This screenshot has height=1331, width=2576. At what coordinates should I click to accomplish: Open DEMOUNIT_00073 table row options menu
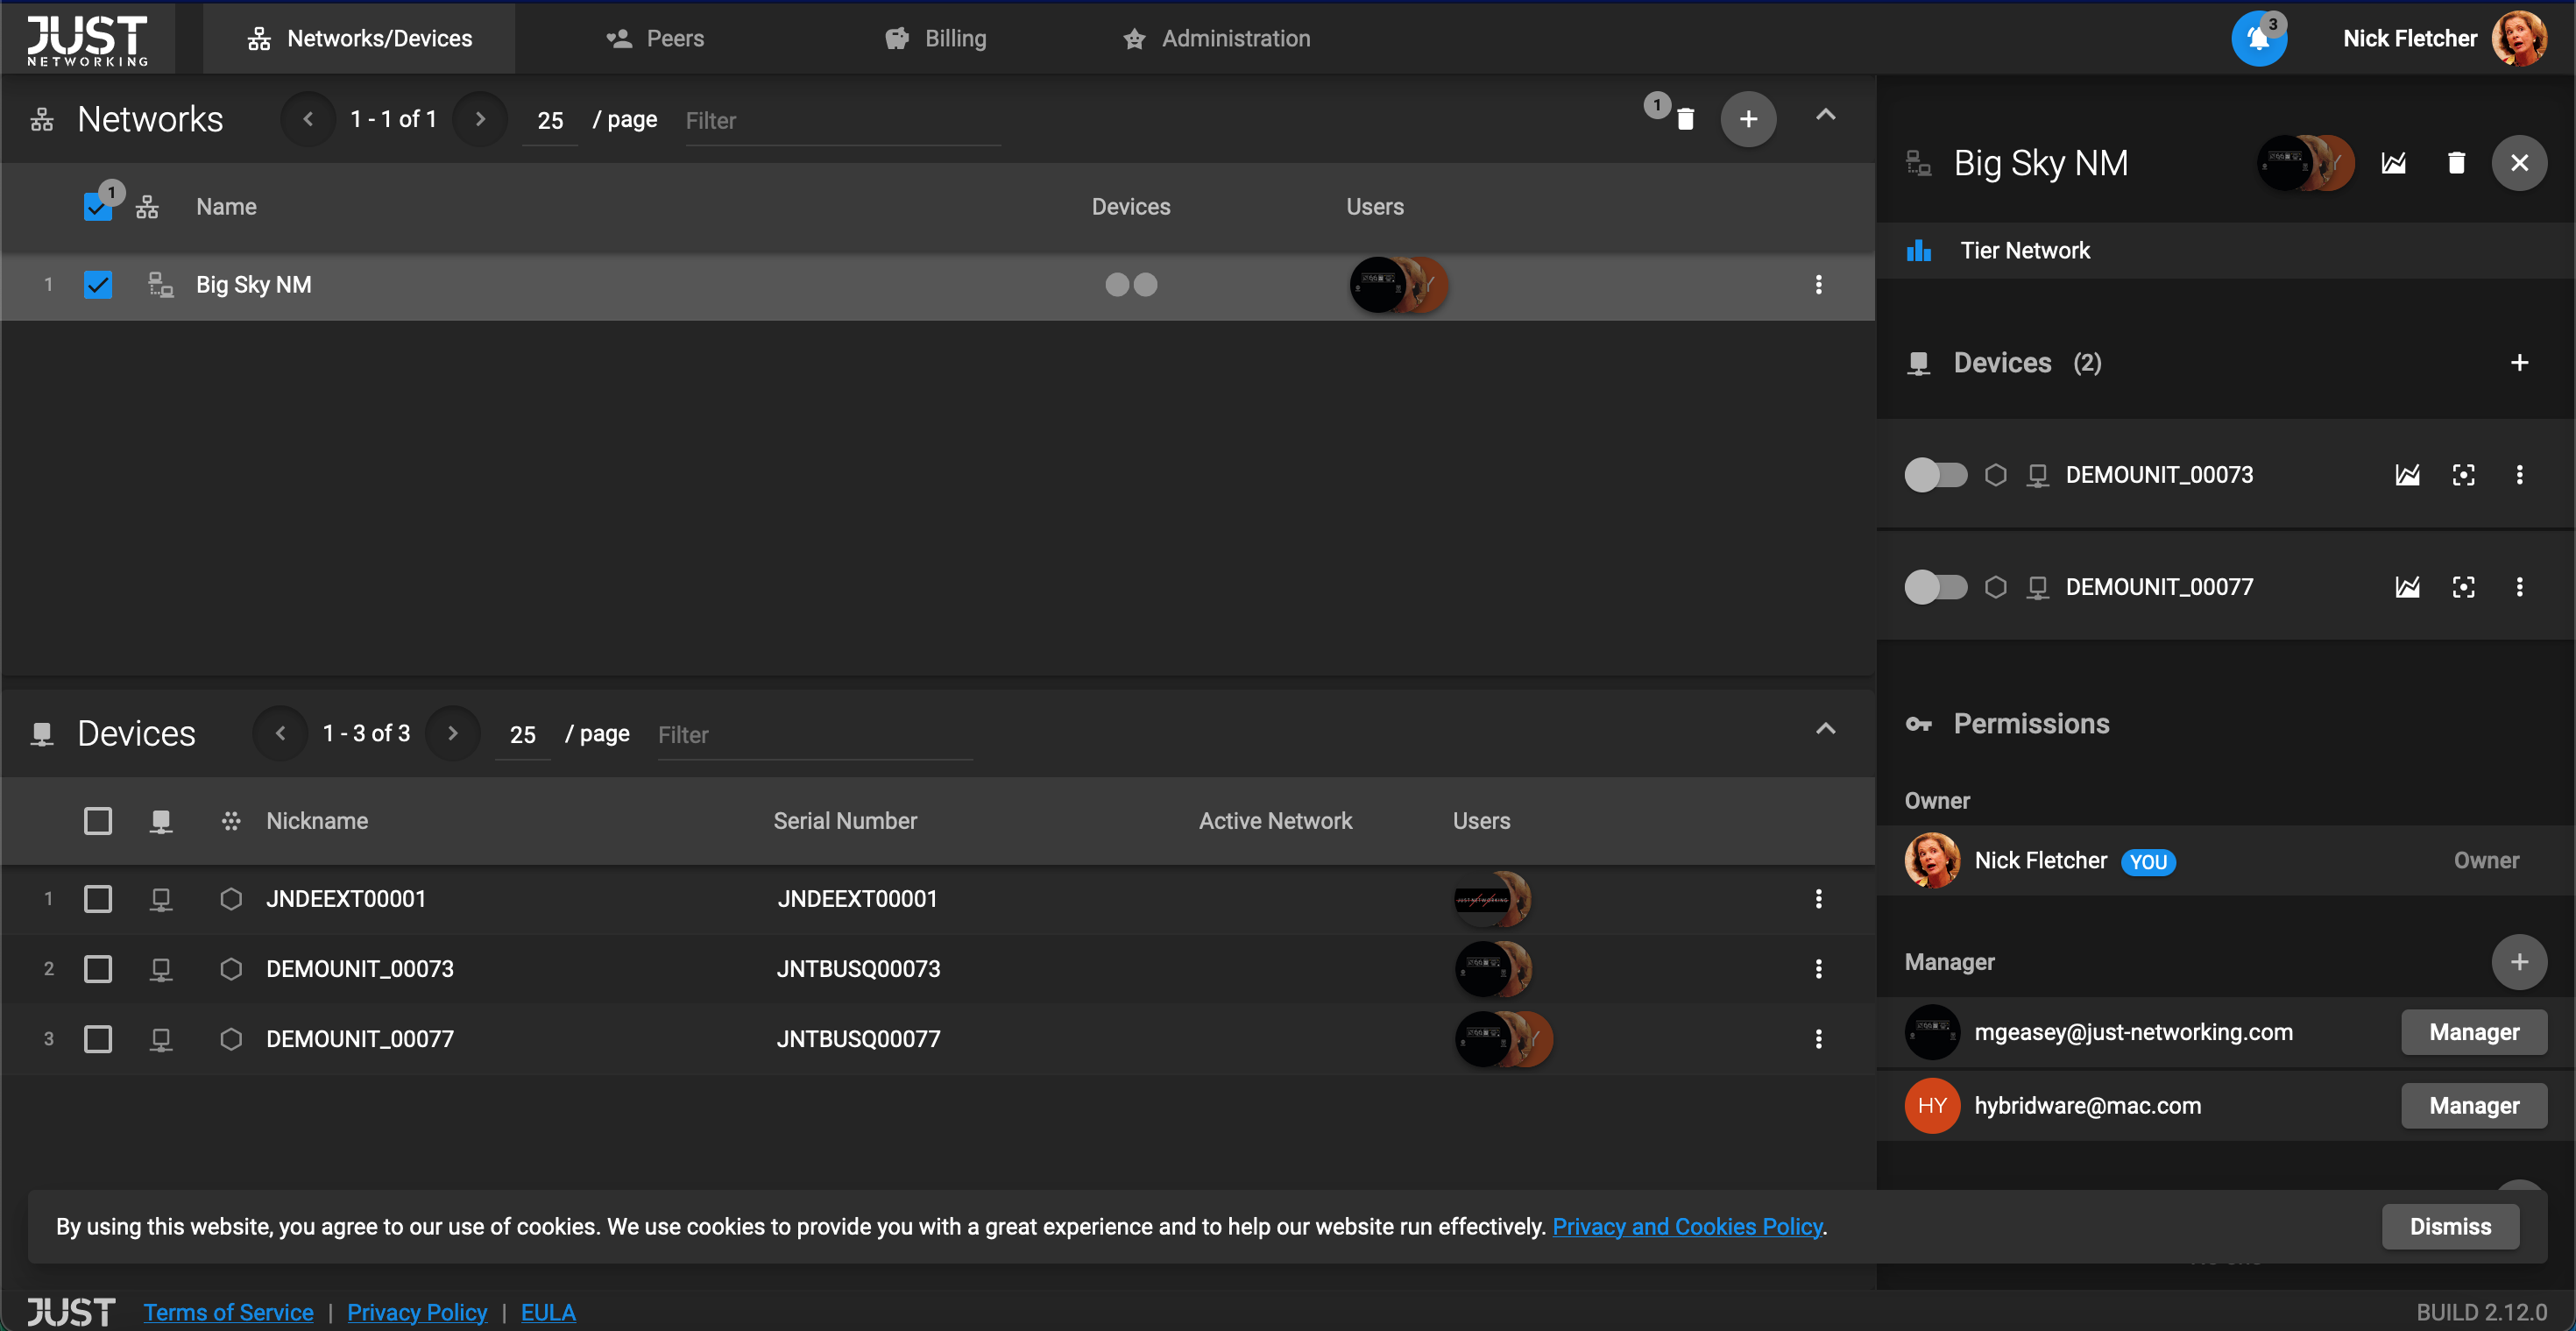pyautogui.click(x=1818, y=969)
